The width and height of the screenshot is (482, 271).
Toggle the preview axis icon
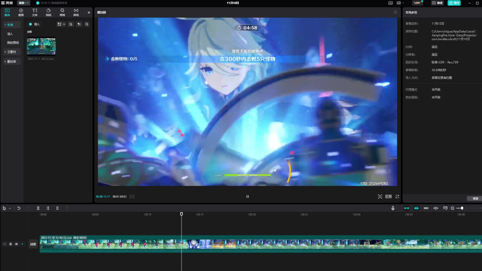pos(436,208)
